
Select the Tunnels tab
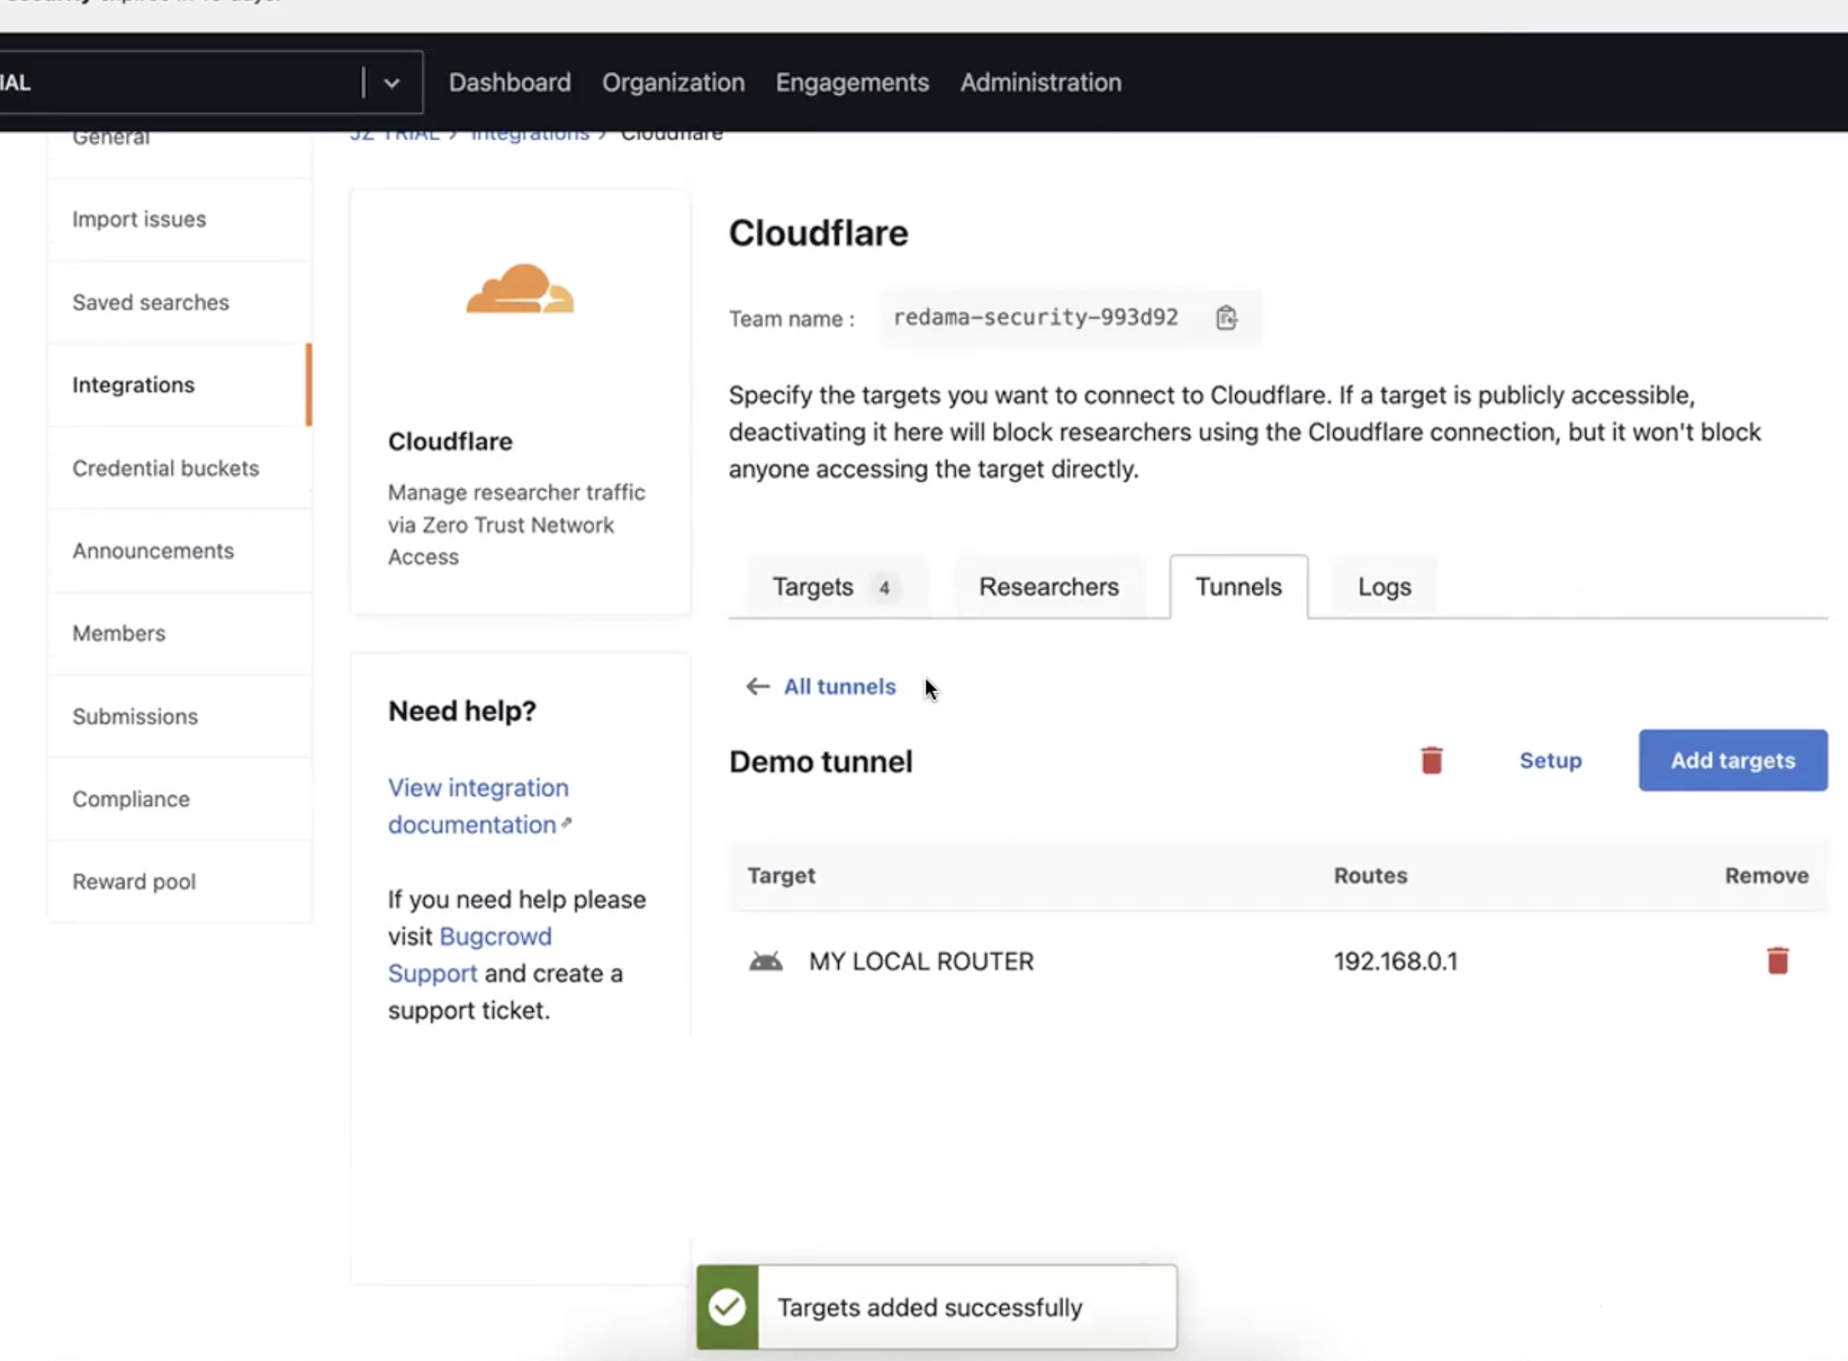(1238, 587)
